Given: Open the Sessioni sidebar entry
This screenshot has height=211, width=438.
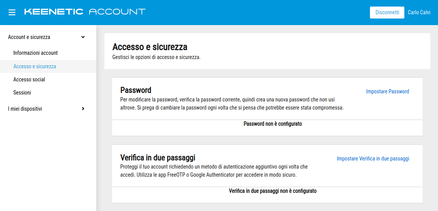Looking at the screenshot, I should [22, 93].
